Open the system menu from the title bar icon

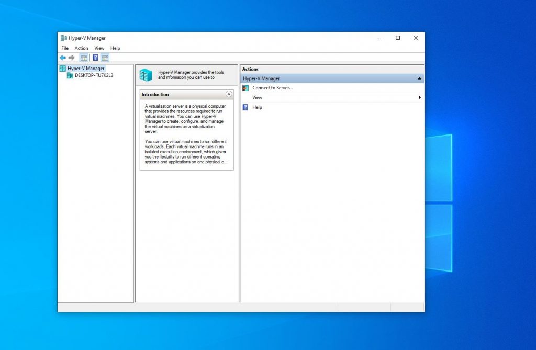63,38
